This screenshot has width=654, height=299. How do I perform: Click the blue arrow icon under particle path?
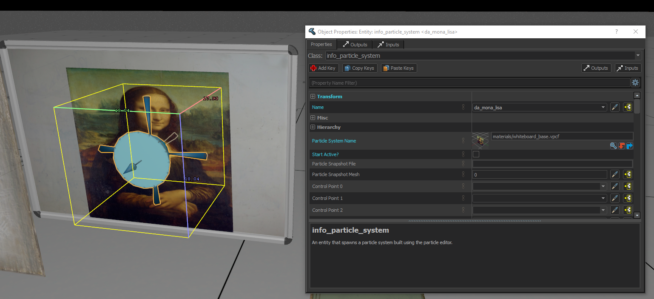tap(630, 145)
